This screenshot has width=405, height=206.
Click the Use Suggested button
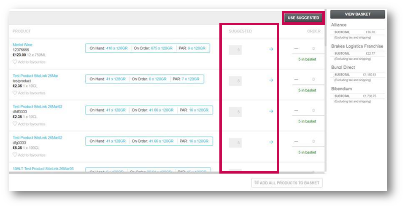303,18
